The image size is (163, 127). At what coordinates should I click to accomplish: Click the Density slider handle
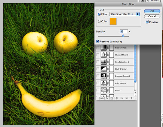[123, 36]
